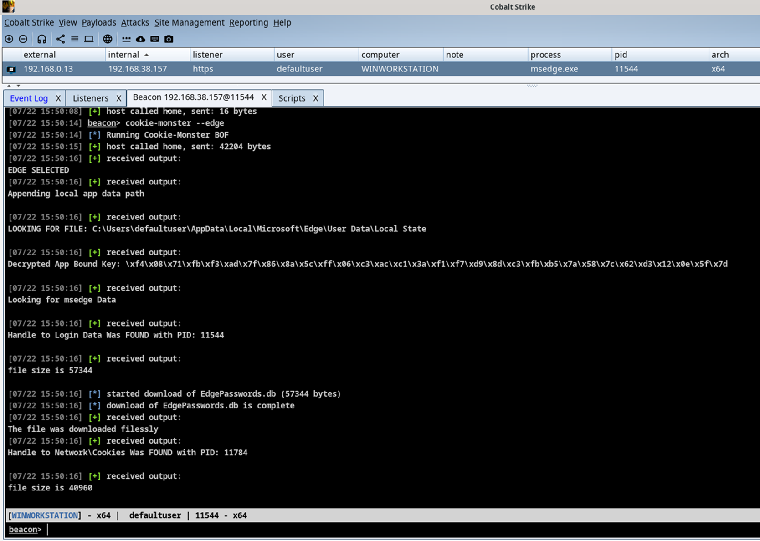
Task: Click 'started download of EdgePasswords.db' log line
Action: [x=175, y=394]
